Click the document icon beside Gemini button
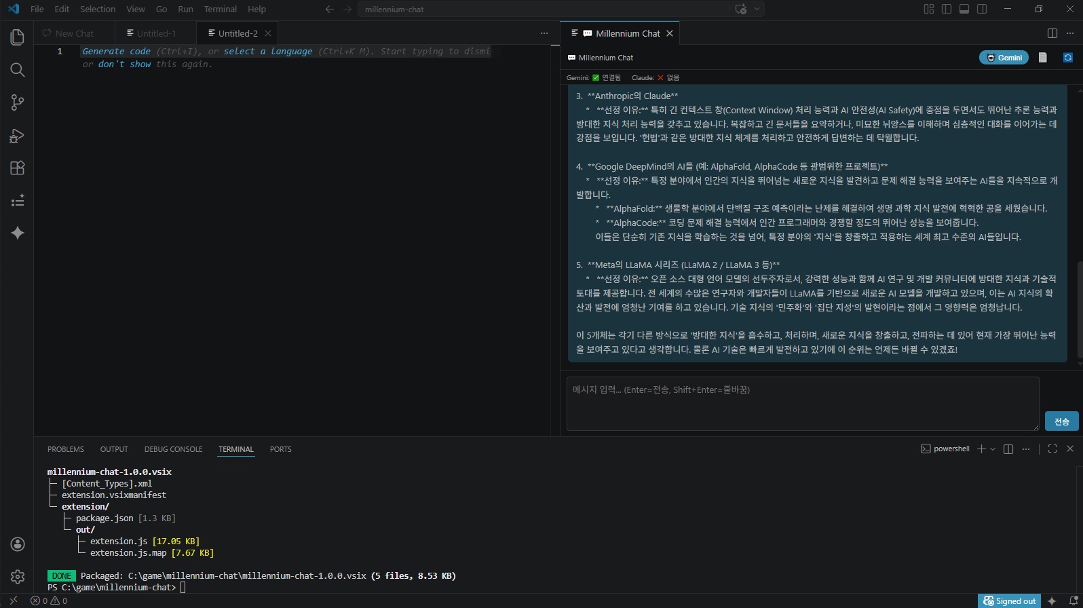 click(x=1043, y=58)
